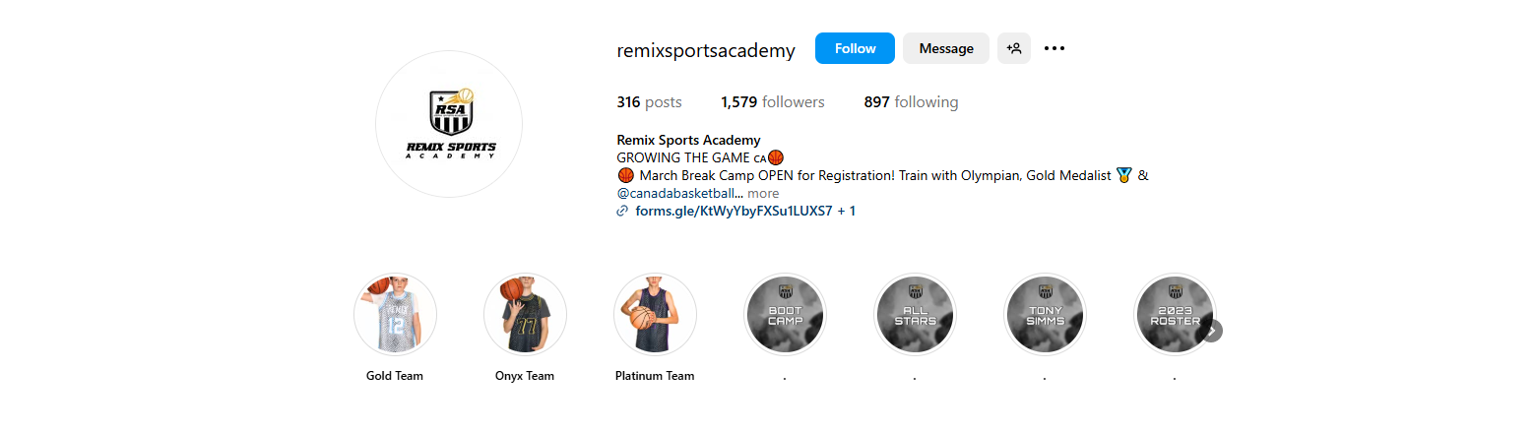Open the 2023 Roster highlight
The height and width of the screenshot is (433, 1534).
(1175, 315)
